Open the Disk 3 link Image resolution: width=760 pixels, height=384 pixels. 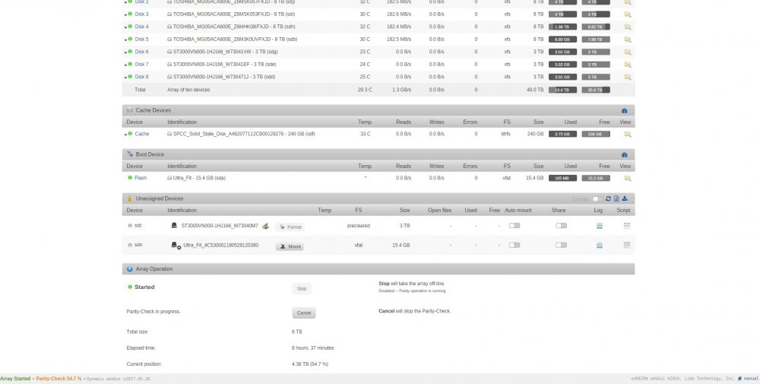click(141, 14)
